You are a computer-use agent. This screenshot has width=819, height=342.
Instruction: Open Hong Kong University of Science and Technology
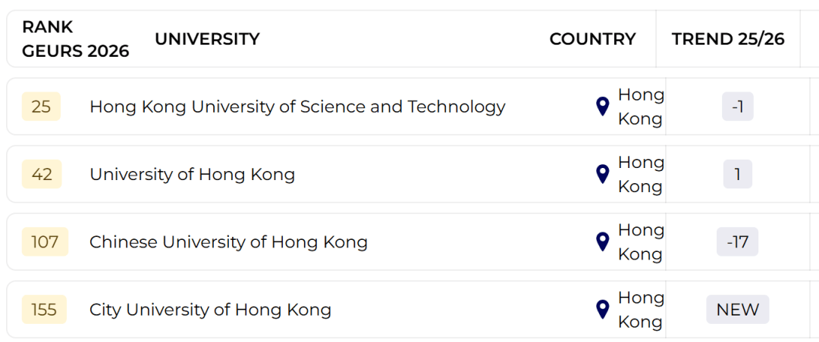pyautogui.click(x=297, y=107)
